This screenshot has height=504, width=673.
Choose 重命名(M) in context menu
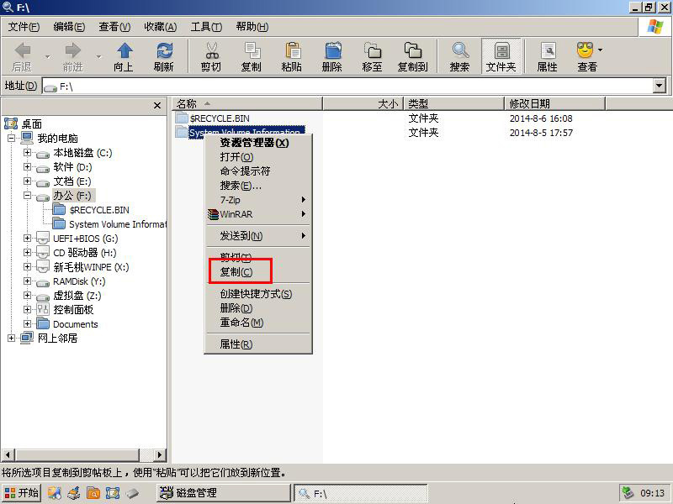coord(258,323)
